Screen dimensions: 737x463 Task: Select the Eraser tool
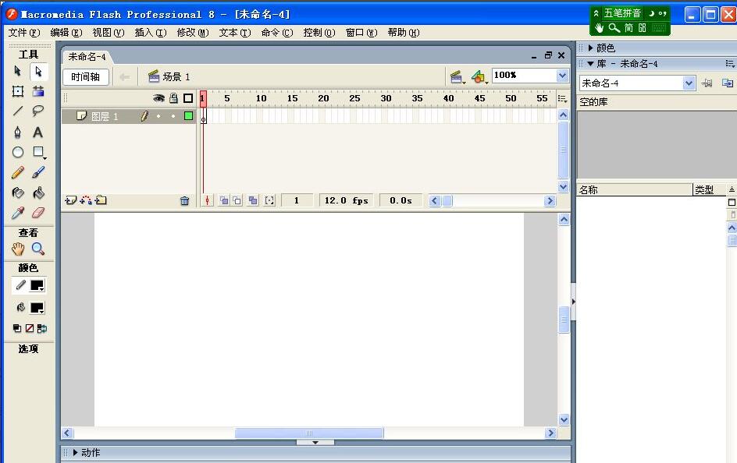click(38, 213)
